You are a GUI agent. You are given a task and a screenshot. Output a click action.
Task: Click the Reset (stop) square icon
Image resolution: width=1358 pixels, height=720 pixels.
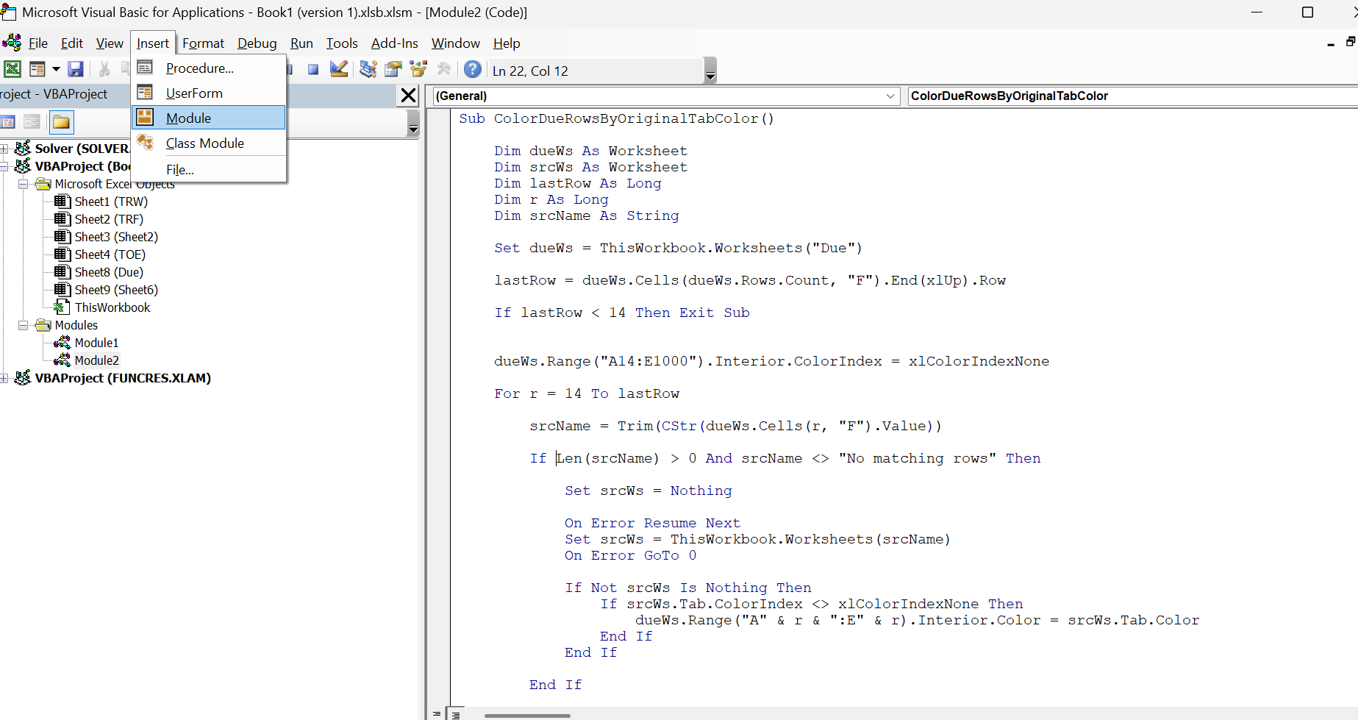pos(313,69)
